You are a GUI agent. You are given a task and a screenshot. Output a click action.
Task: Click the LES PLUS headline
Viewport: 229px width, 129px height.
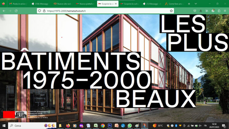(194, 33)
